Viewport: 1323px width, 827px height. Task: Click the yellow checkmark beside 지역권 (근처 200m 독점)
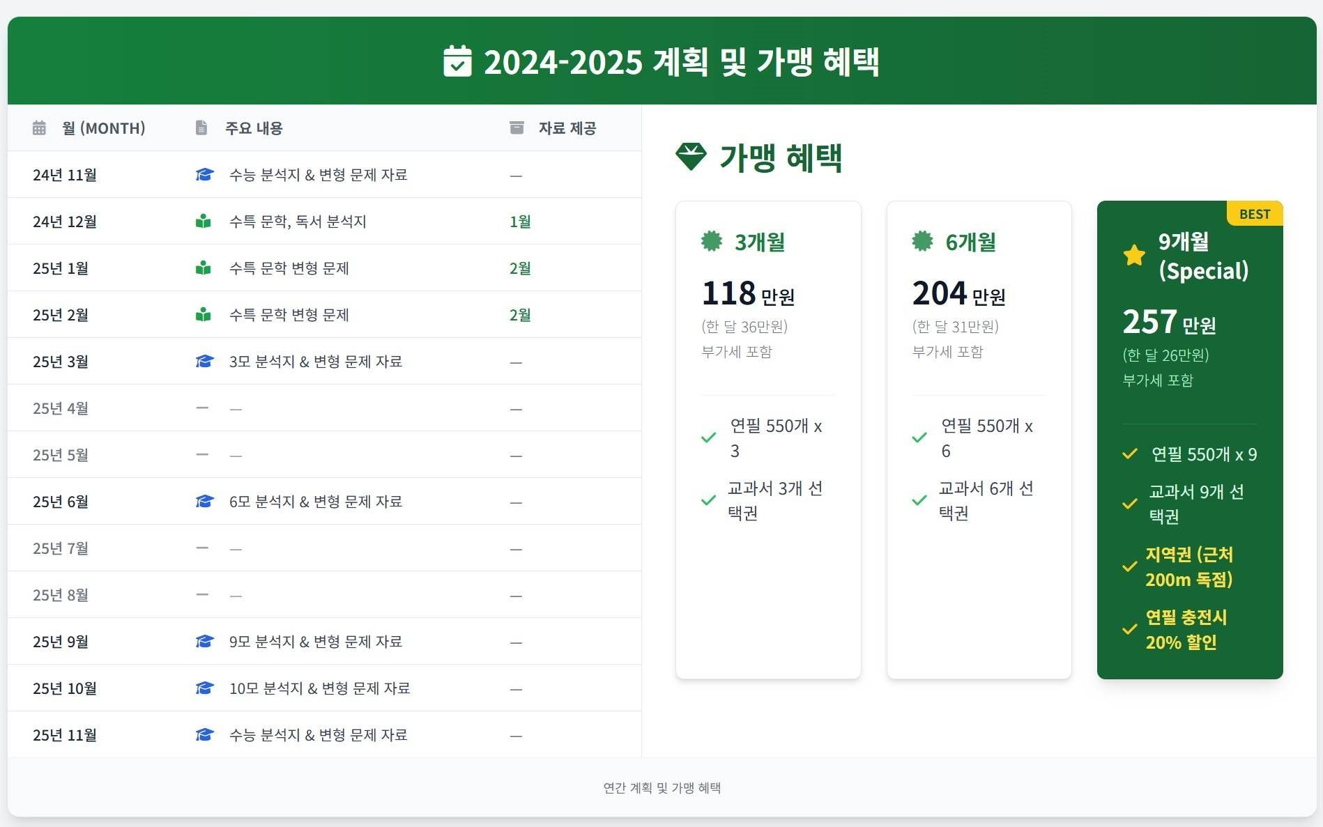1130,567
